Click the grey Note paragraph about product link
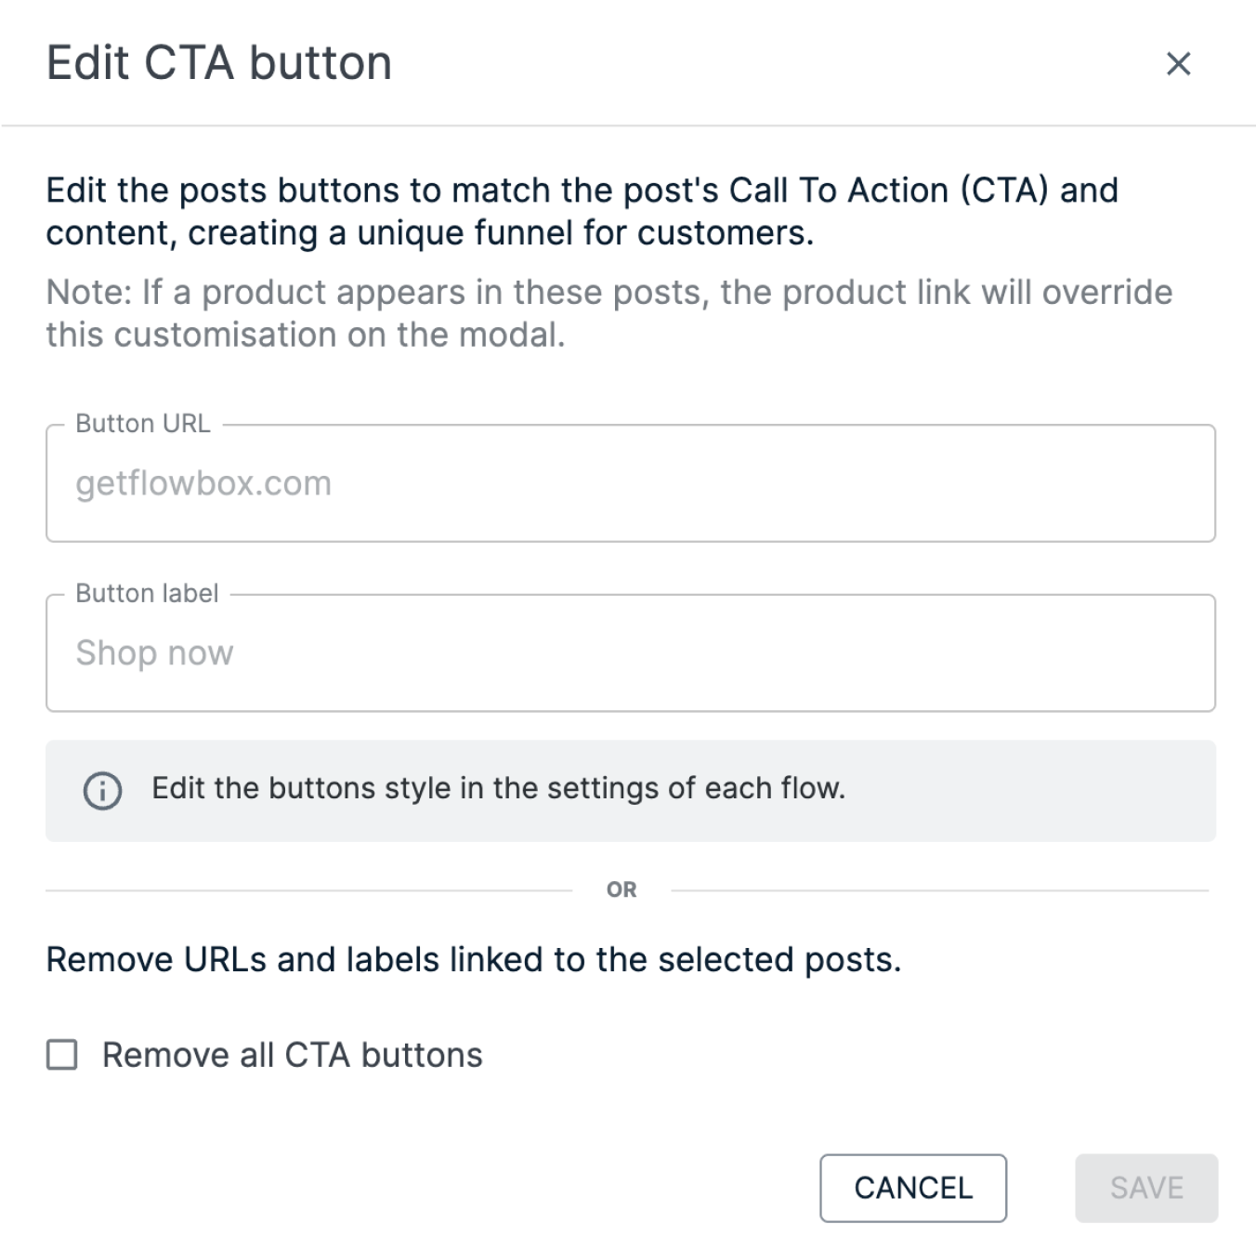The image size is (1256, 1237). 608,313
